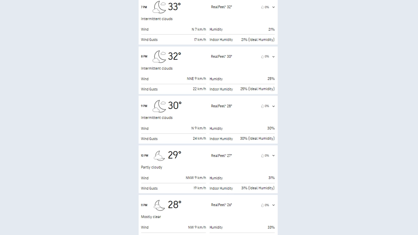This screenshot has width=418, height=235.
Task: Click the 10 PM Wind Gusts row
Action: pos(173,188)
